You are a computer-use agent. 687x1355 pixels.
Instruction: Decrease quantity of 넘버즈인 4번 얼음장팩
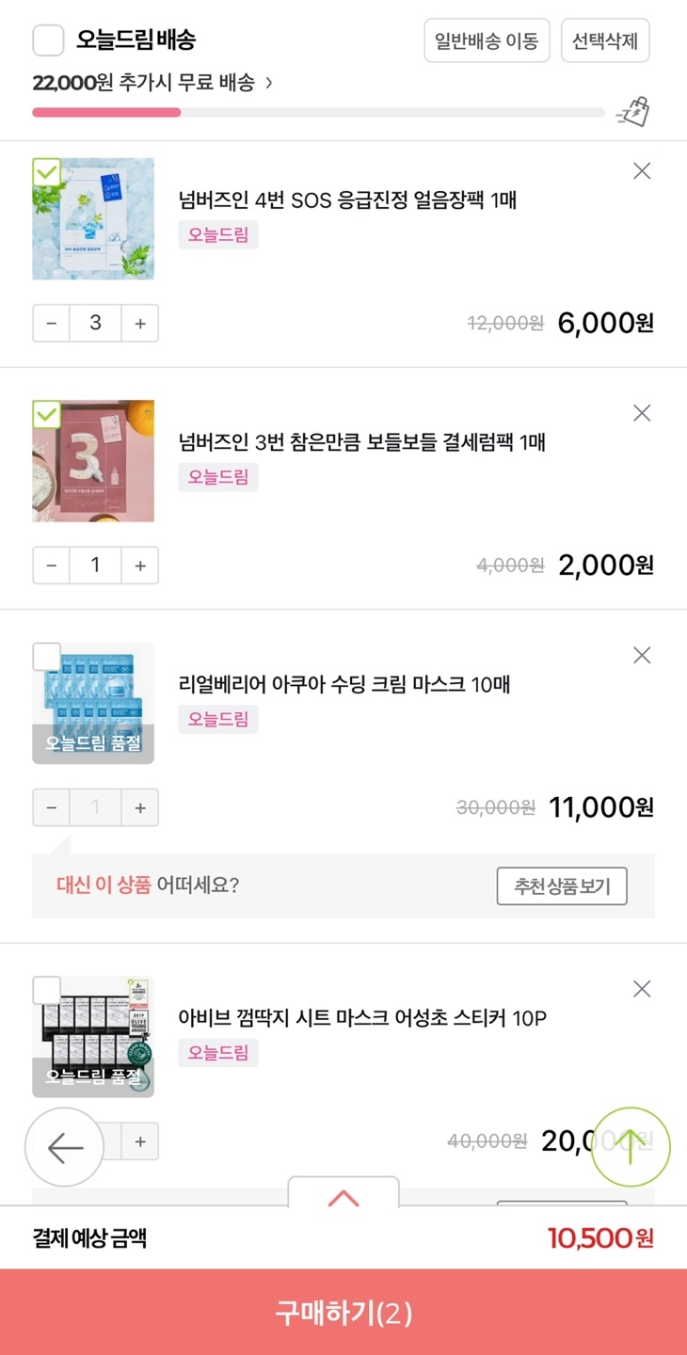52,324
